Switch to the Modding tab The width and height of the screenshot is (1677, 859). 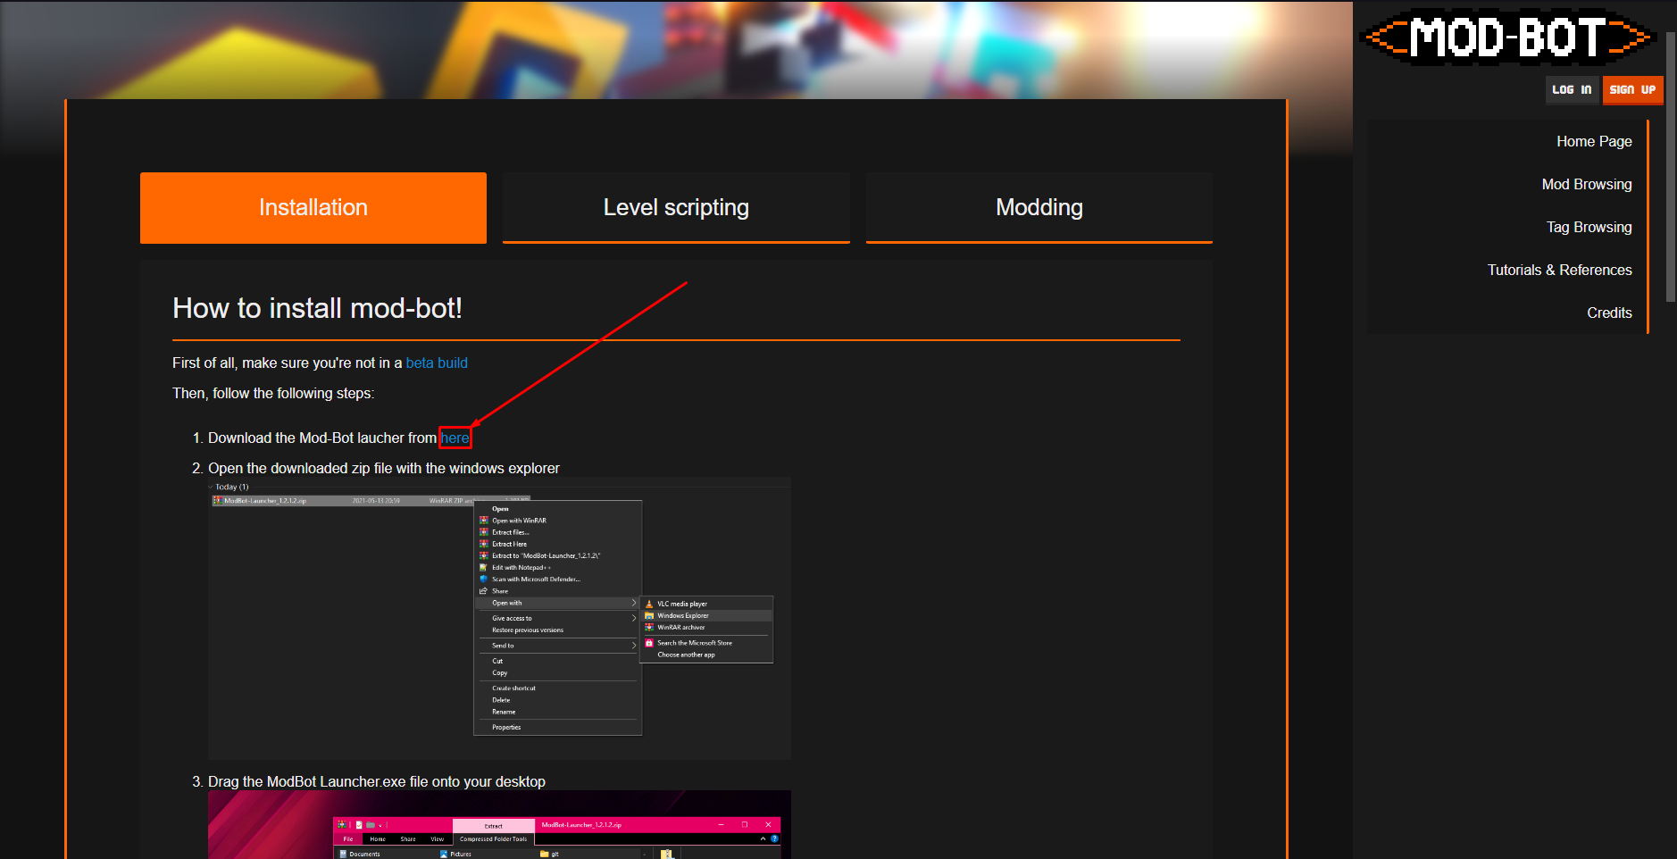(x=1039, y=207)
